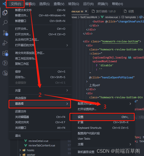Choose 新建文本文件 from File menu
The image size is (144, 156).
pos(40,10)
